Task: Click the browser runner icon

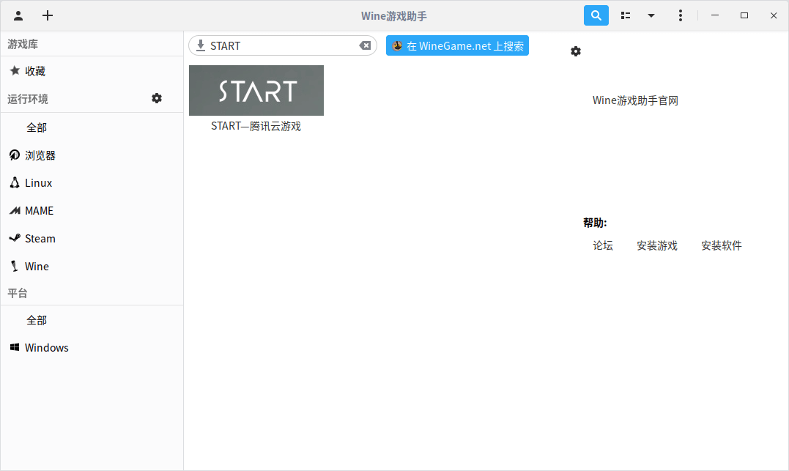Action: coord(15,155)
